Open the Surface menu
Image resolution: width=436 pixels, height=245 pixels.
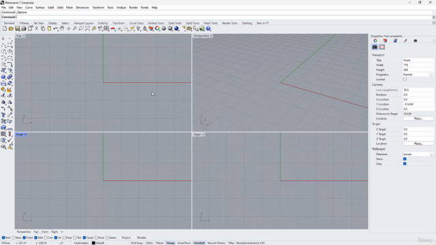click(x=40, y=7)
